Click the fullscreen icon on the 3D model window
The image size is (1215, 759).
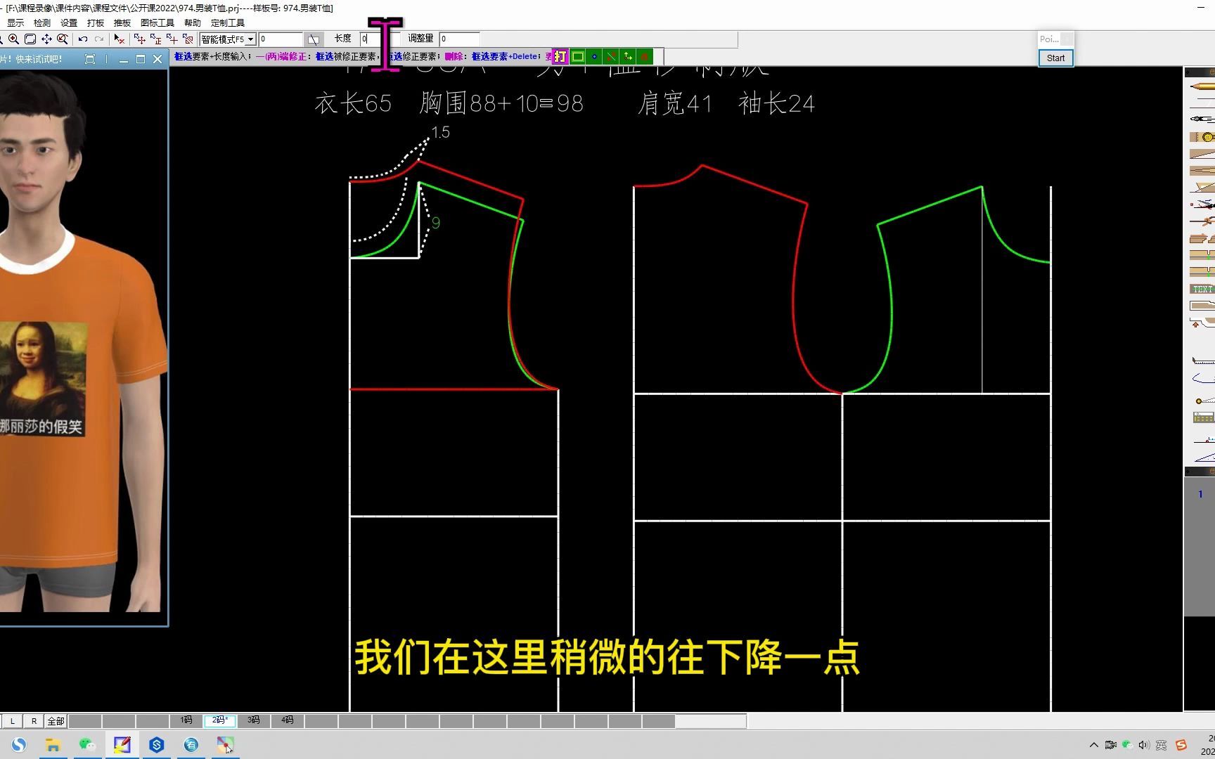(x=89, y=60)
